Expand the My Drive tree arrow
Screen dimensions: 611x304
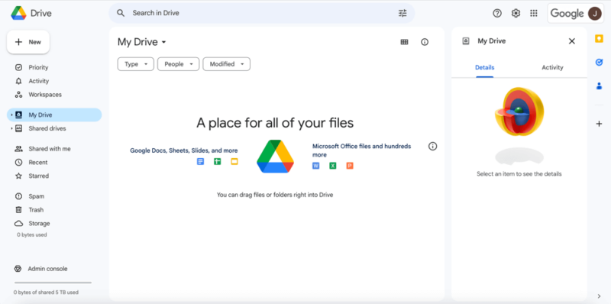(11, 115)
